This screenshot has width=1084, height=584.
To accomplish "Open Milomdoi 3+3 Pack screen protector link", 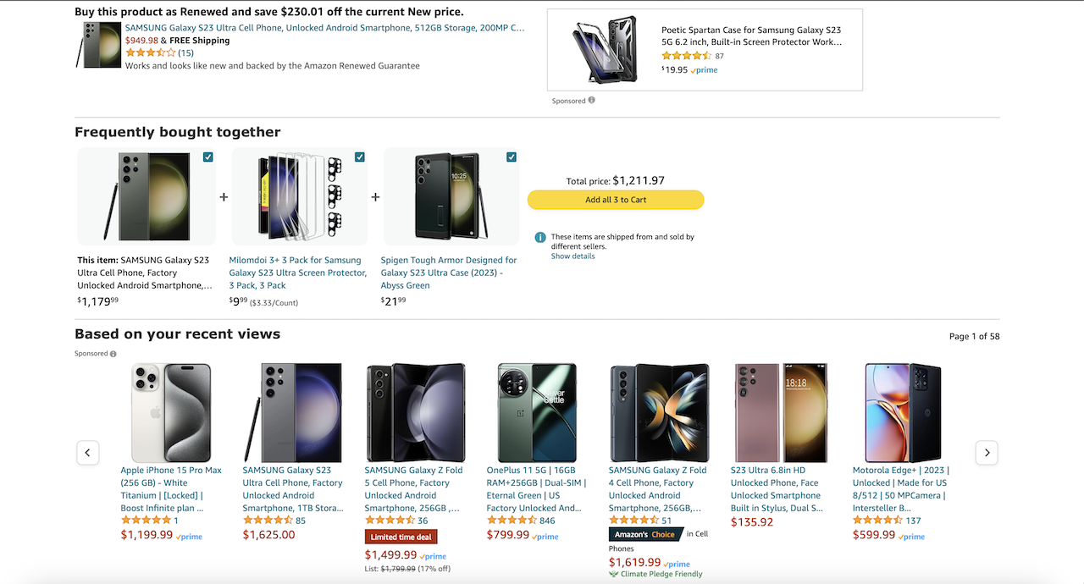I will tap(297, 273).
